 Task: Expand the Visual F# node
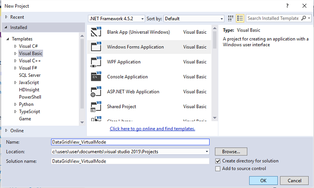coord(15,68)
